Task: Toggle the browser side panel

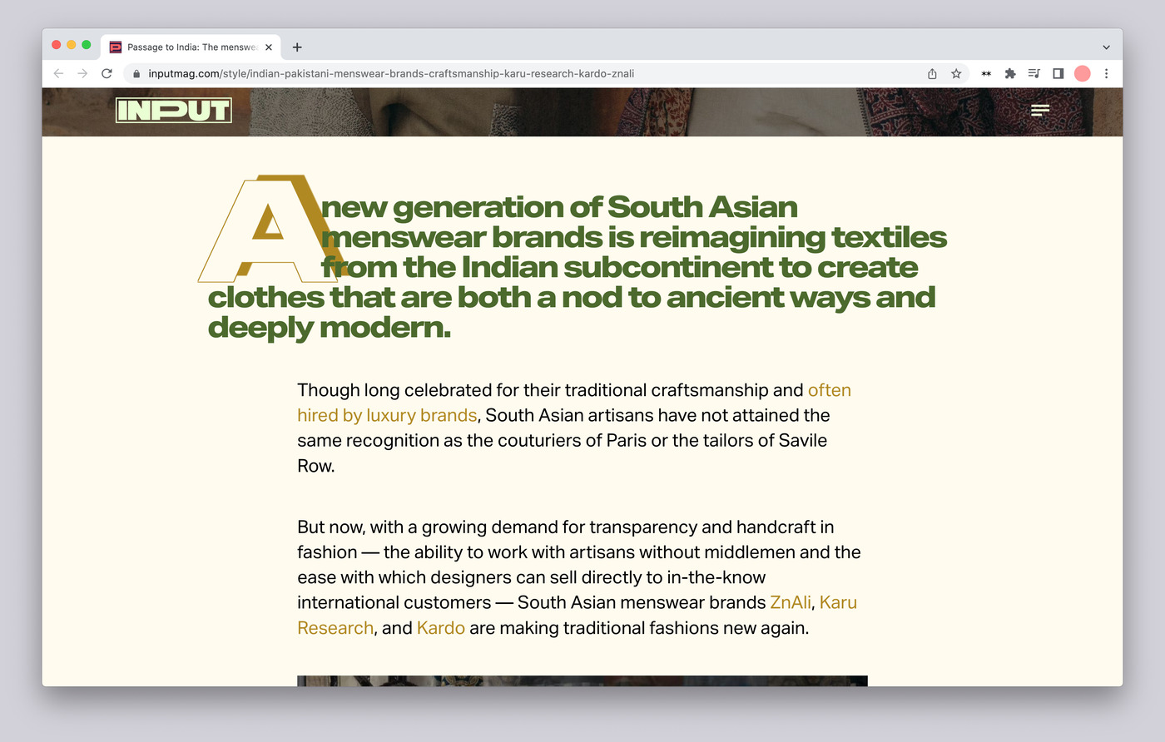Action: 1058,73
